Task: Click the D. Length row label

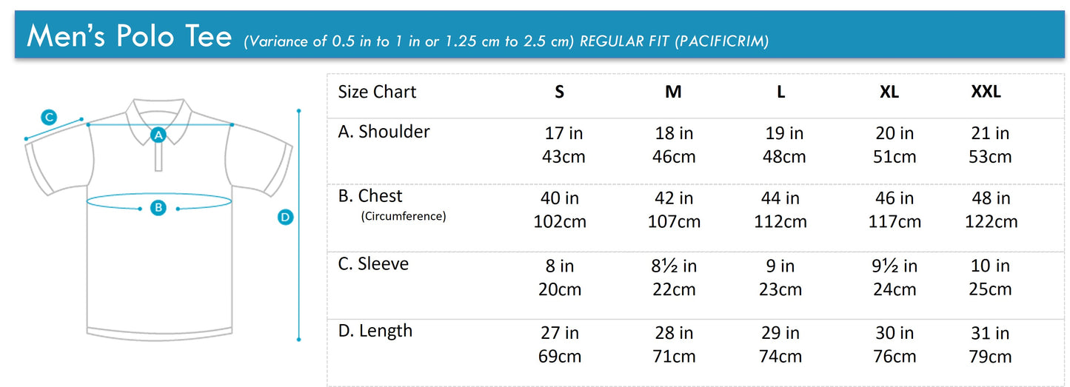Action: pos(375,331)
